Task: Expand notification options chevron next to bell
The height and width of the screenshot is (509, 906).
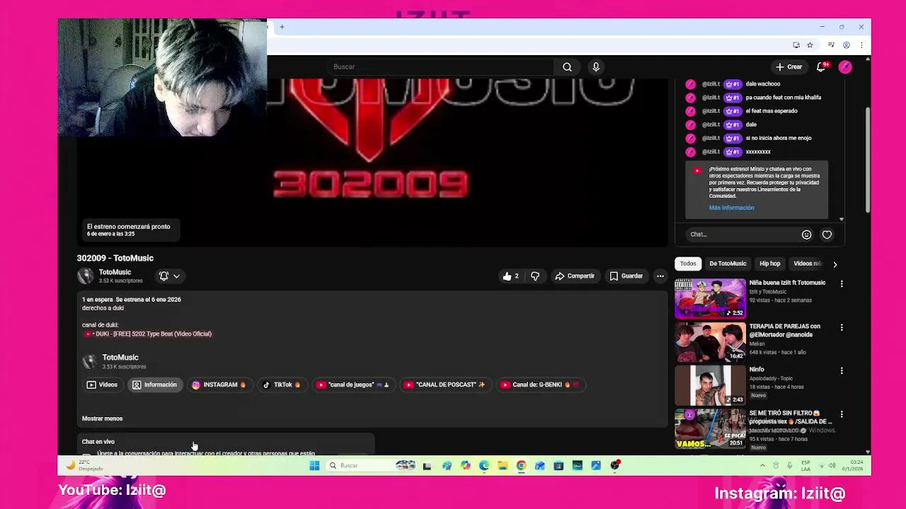Action: [x=177, y=276]
